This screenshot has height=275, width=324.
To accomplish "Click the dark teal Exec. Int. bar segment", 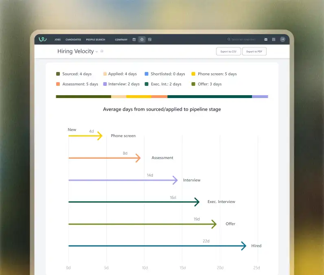I will (210, 97).
